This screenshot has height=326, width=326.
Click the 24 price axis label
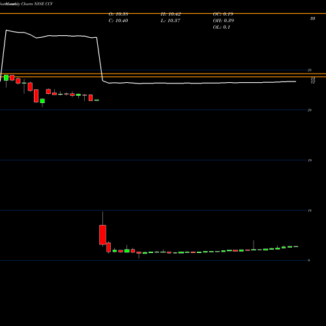pyautogui.click(x=310, y=110)
